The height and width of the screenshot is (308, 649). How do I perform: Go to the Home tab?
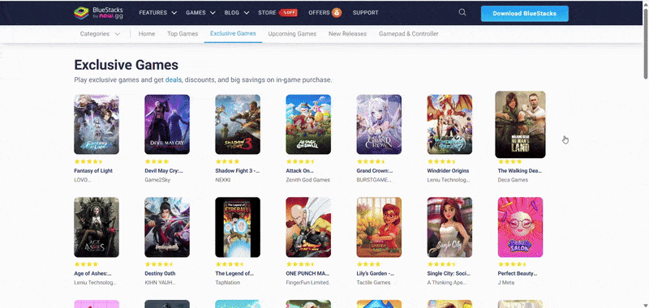click(x=147, y=34)
